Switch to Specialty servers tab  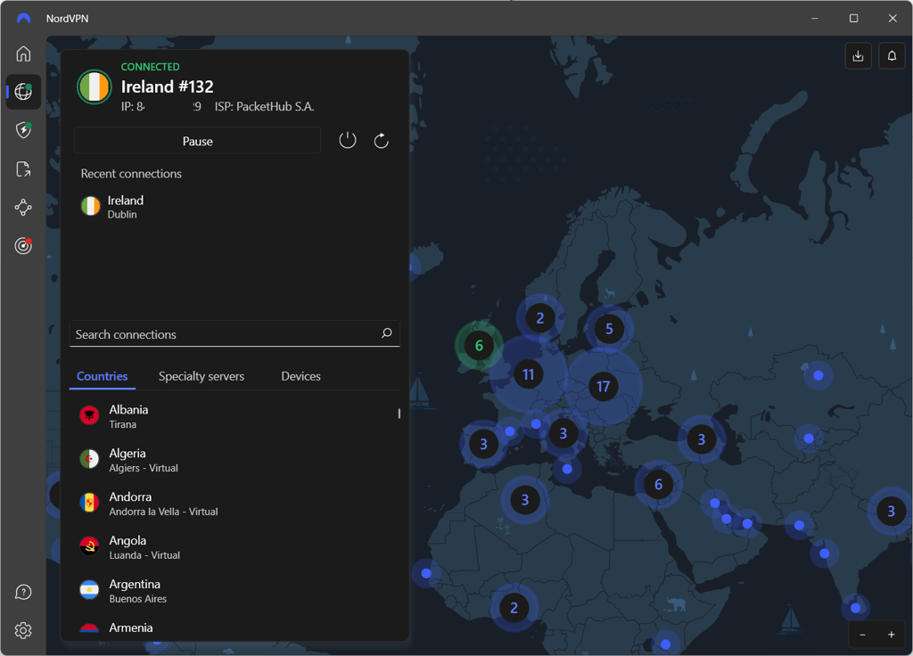[202, 376]
